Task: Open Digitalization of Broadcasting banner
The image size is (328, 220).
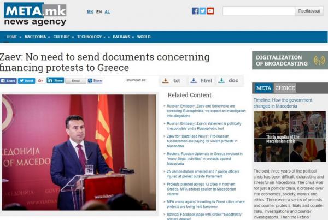Action: [x=290, y=60]
